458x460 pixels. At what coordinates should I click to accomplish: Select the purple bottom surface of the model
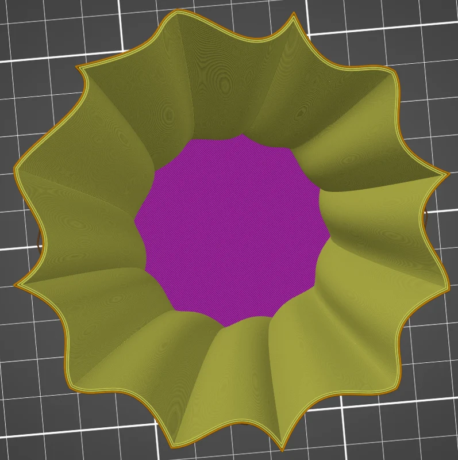click(x=232, y=231)
